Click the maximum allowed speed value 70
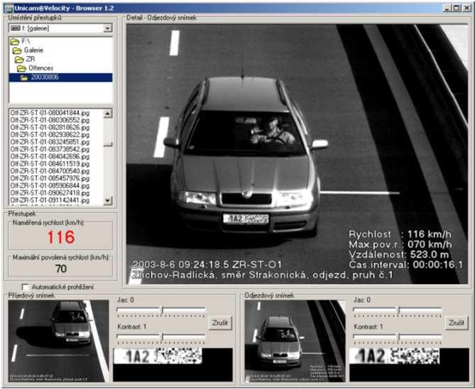This screenshot has height=389, width=475. pyautogui.click(x=61, y=268)
